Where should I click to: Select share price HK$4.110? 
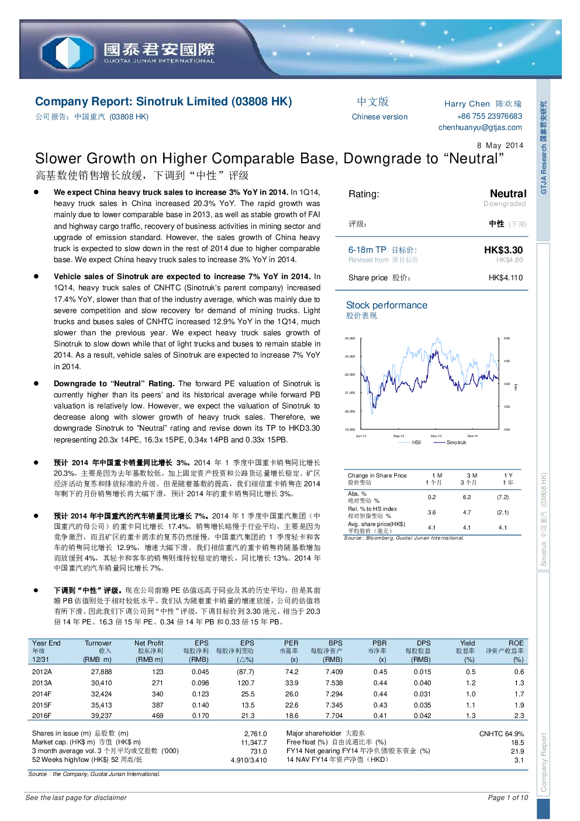pyautogui.click(x=506, y=277)
